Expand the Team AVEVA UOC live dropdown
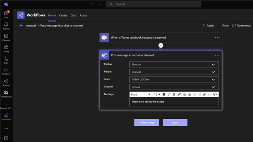253x142 pixels. point(174,79)
